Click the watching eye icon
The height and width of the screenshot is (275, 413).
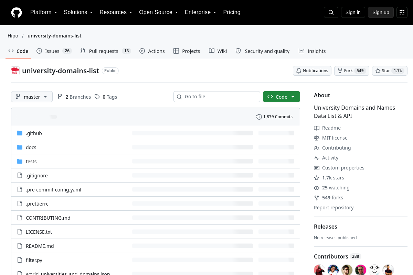click(317, 188)
